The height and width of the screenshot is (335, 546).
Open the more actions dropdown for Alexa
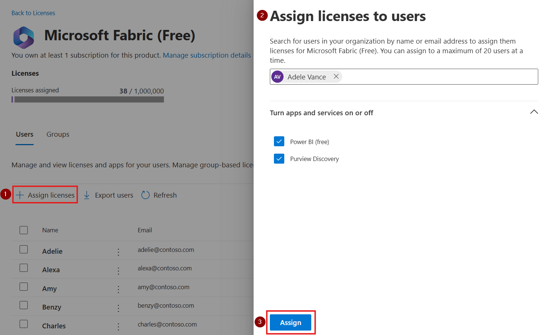click(x=118, y=270)
